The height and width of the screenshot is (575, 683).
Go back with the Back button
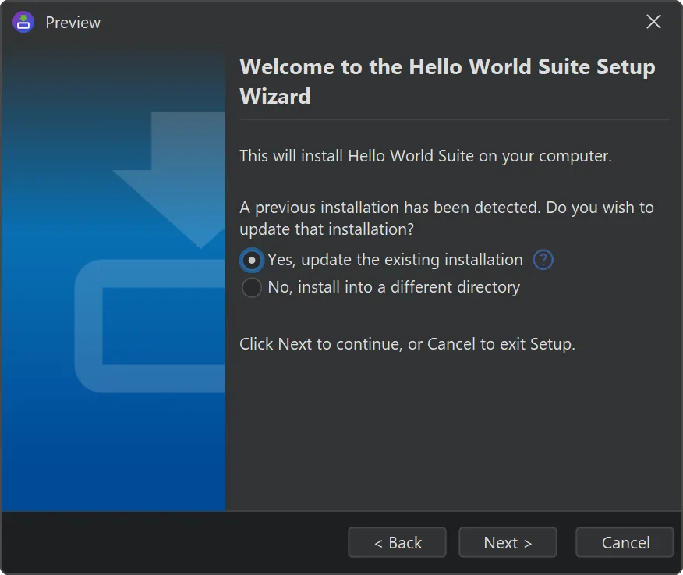(398, 543)
